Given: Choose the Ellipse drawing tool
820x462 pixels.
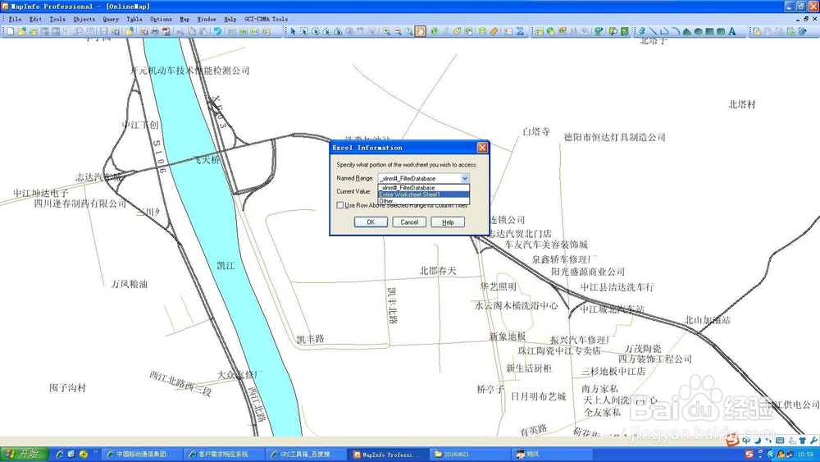Looking at the screenshot, I should [698, 31].
